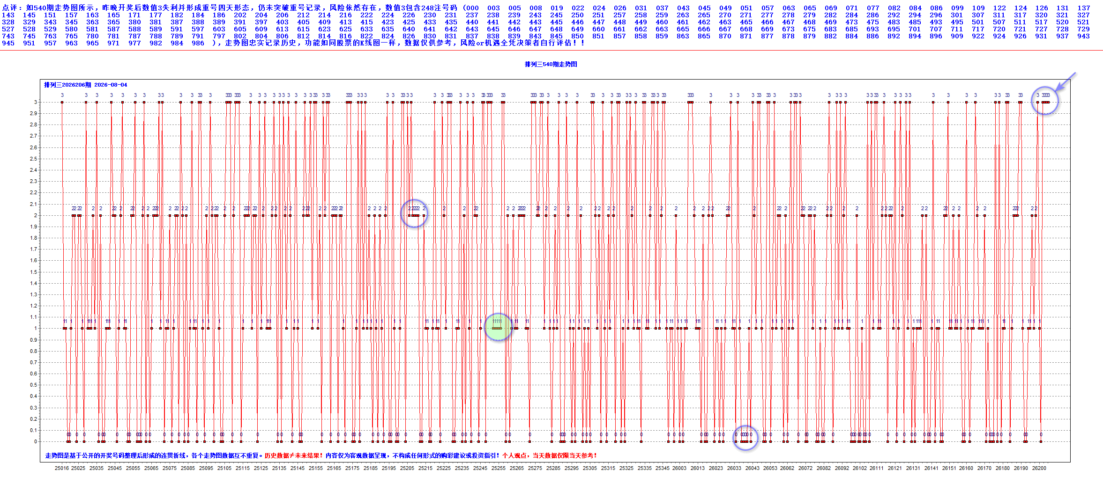The height and width of the screenshot is (484, 1103).
Task: Click x-axis period label 25305
Action: [590, 468]
